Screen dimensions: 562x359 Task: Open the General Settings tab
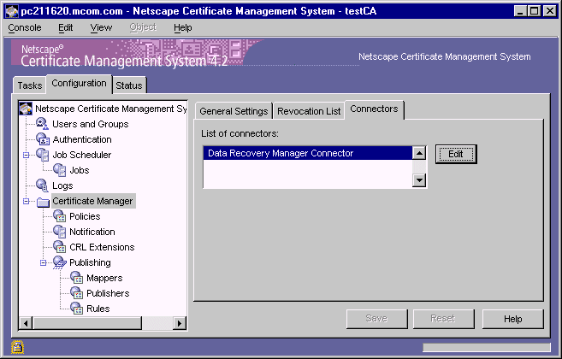pyautogui.click(x=234, y=111)
